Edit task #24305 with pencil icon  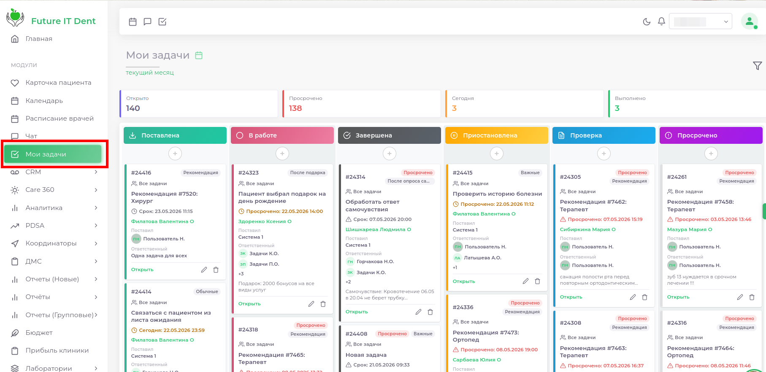(633, 297)
